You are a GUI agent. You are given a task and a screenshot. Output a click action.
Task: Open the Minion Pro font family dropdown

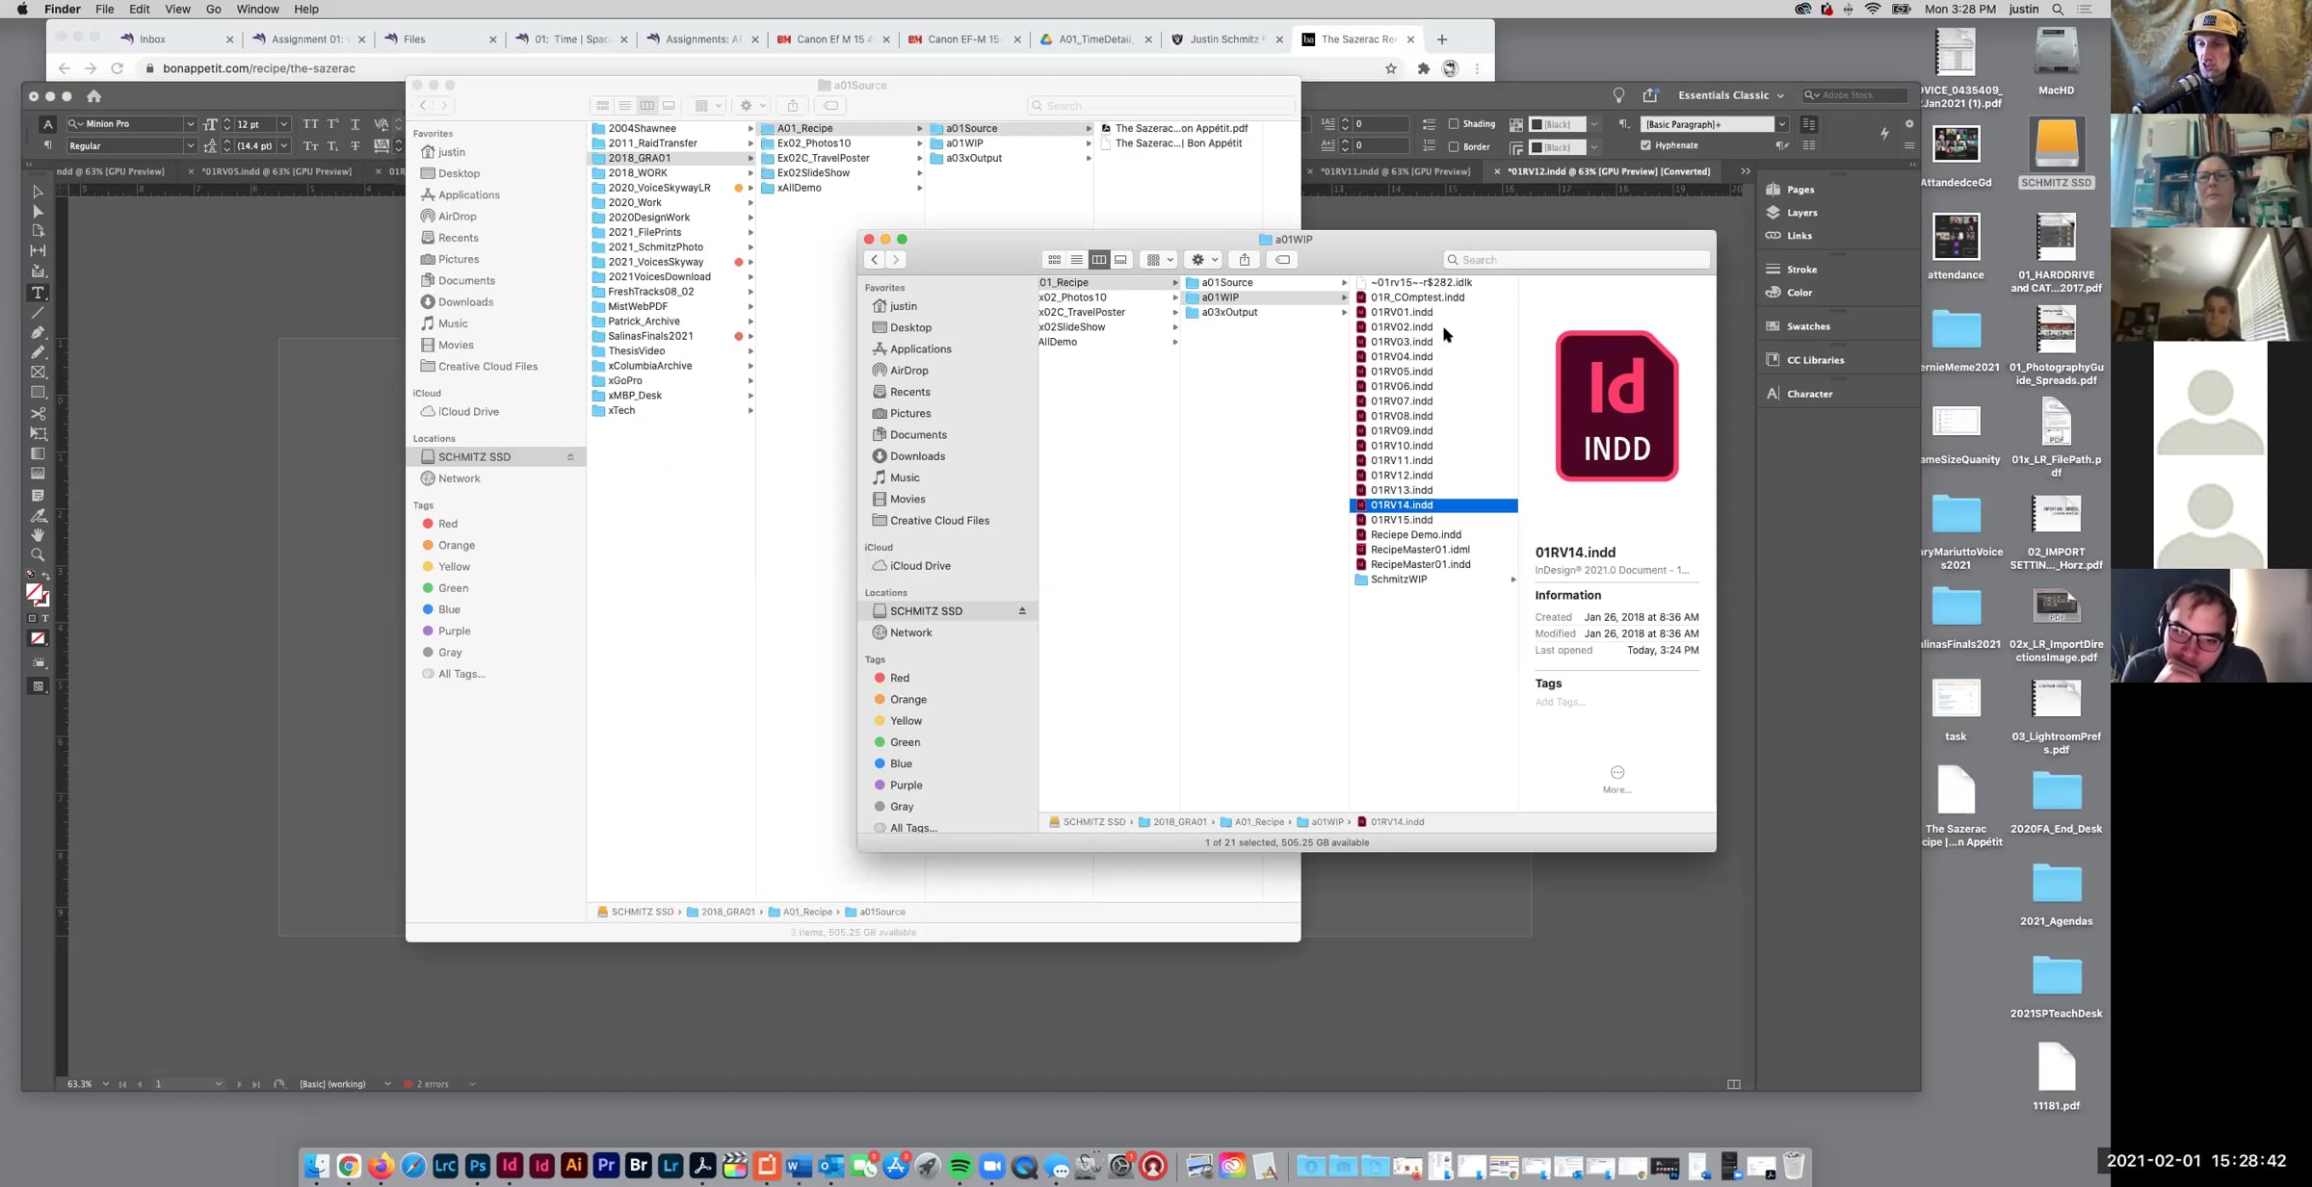[190, 124]
